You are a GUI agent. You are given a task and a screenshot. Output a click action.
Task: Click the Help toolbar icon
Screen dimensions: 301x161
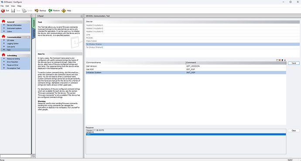click(x=64, y=11)
